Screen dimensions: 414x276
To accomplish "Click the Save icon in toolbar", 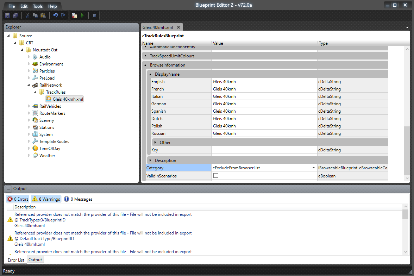I will click(x=7, y=15).
